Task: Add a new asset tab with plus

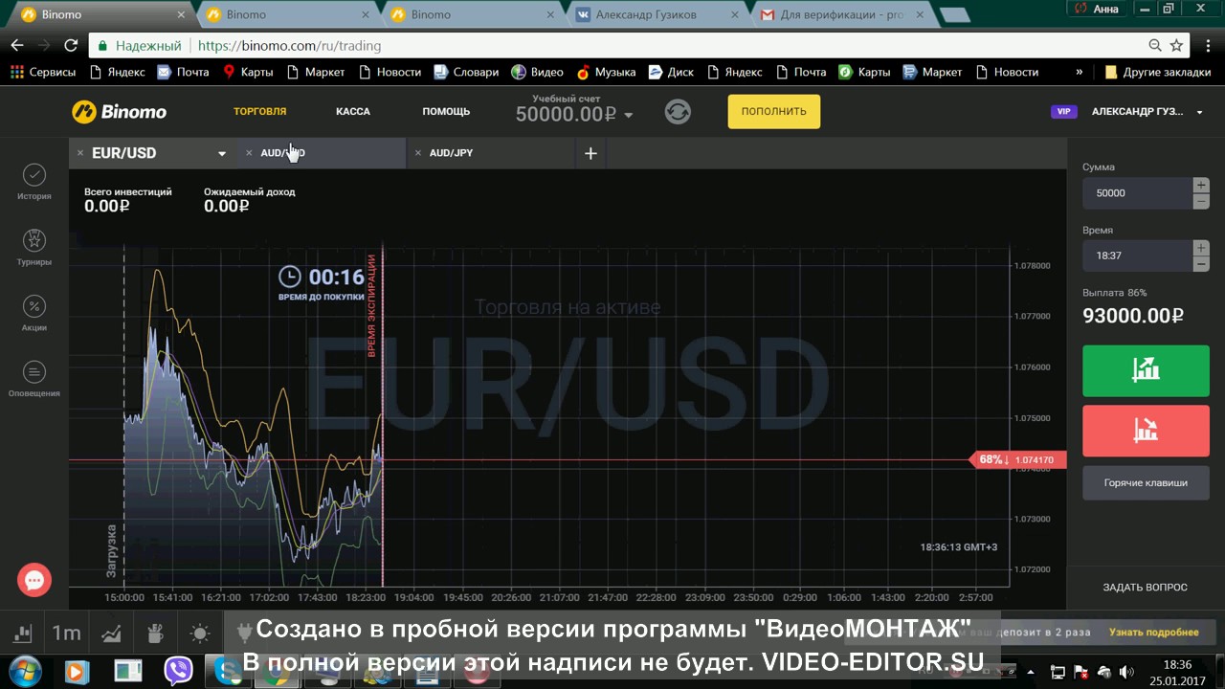Action: click(x=590, y=153)
